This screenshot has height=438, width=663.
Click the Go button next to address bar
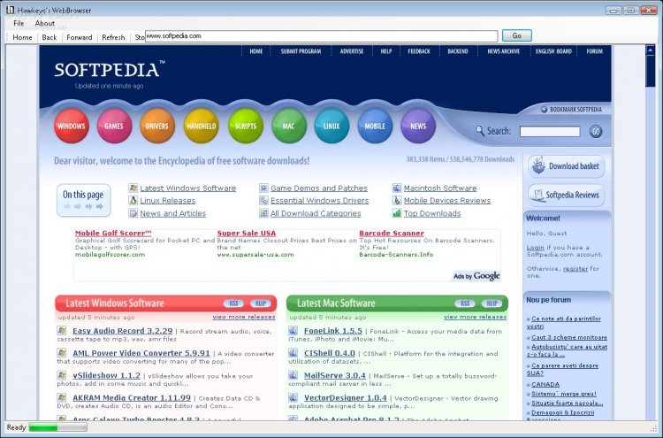517,35
